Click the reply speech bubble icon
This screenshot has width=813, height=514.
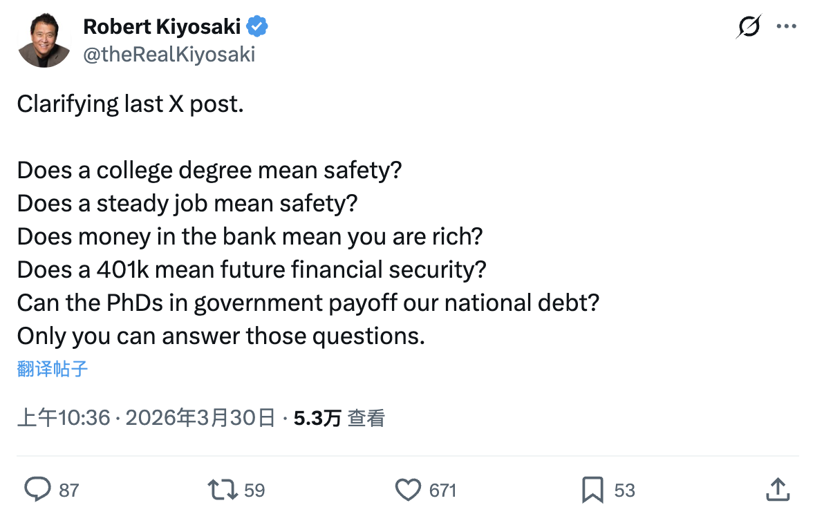(38, 490)
